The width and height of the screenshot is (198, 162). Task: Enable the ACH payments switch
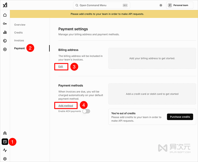(x=86, y=111)
